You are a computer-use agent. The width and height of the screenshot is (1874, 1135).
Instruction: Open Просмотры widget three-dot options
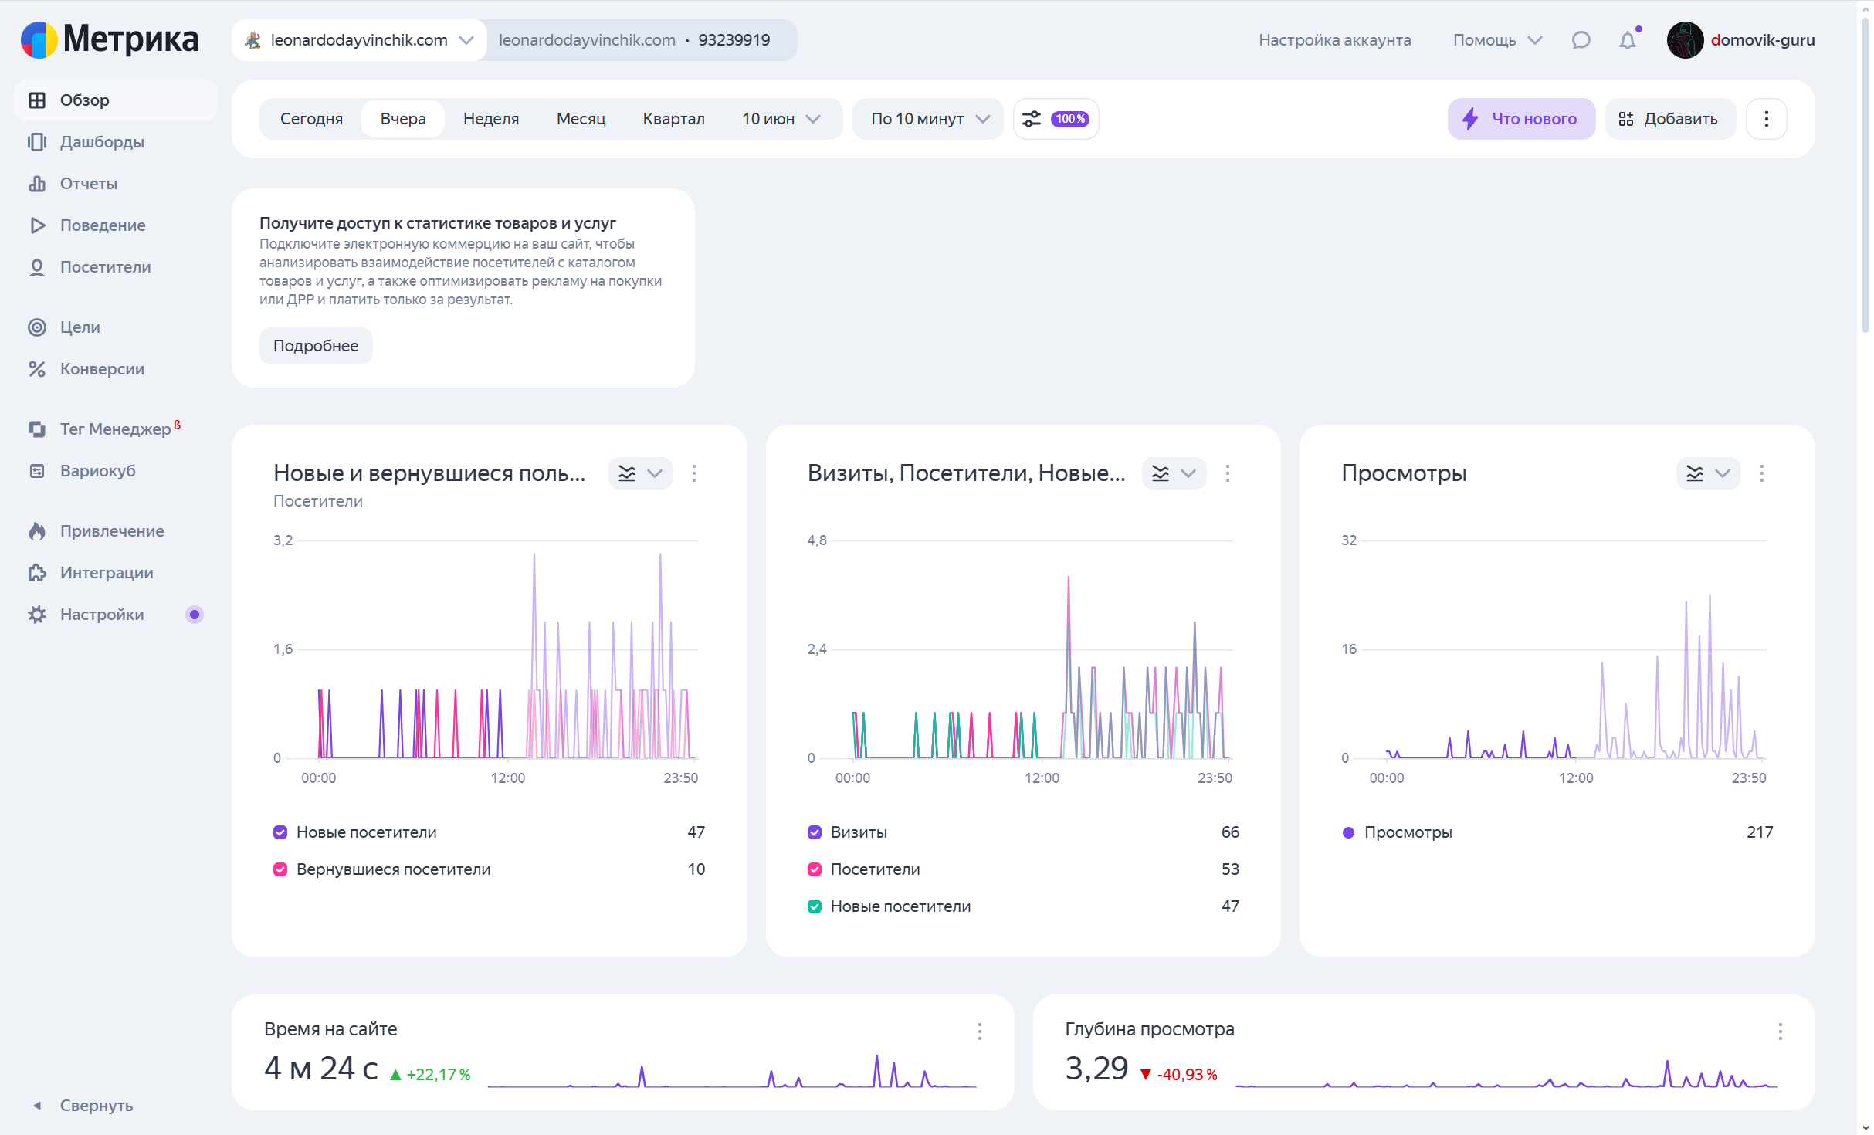(x=1761, y=473)
